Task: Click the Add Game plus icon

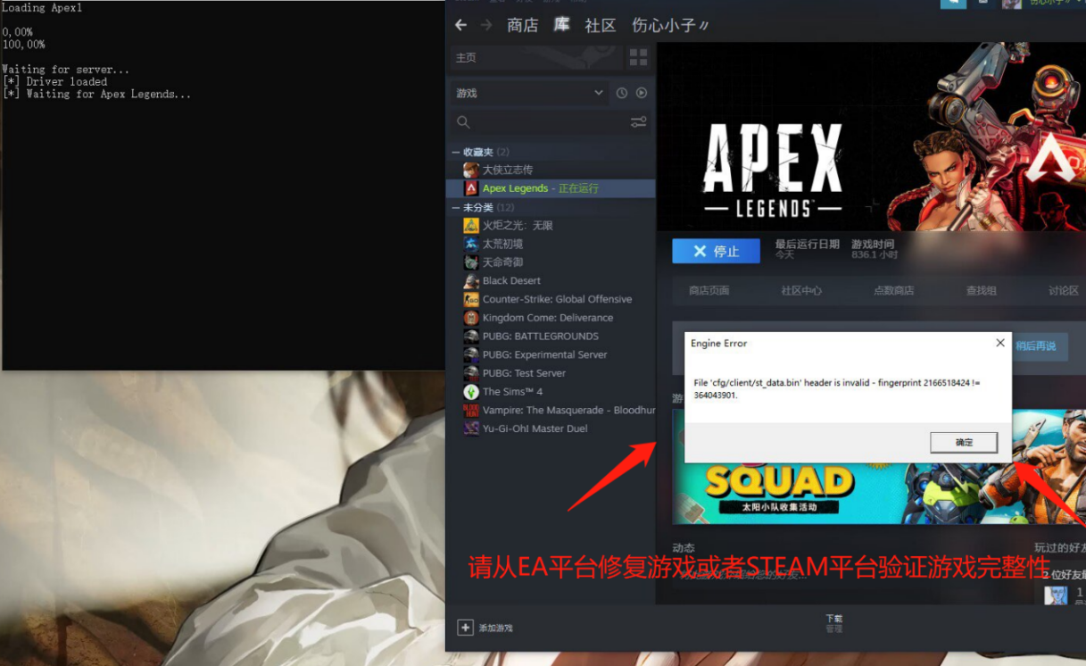Action: (465, 628)
